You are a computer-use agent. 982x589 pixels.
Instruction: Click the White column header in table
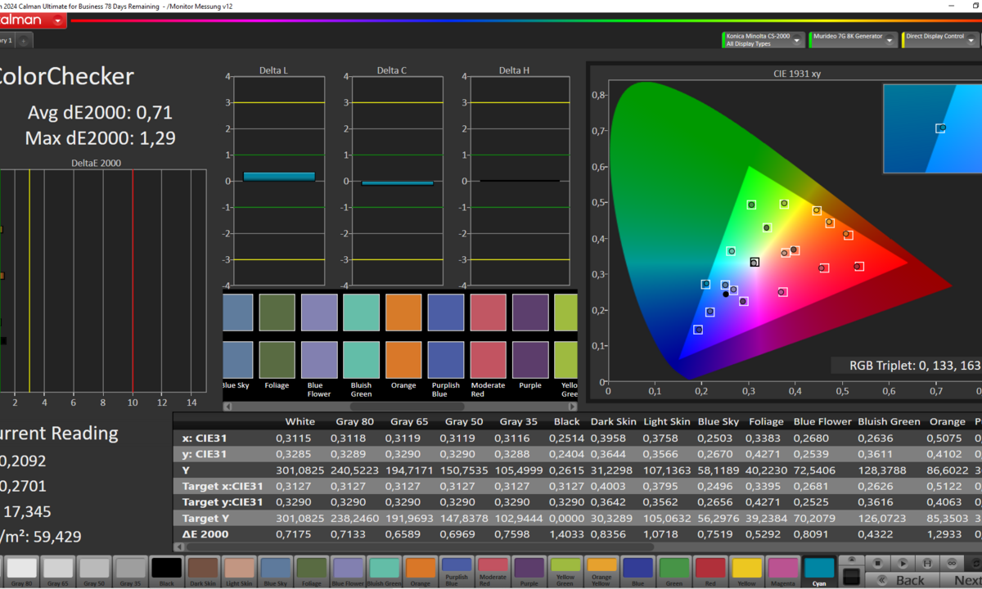300,422
